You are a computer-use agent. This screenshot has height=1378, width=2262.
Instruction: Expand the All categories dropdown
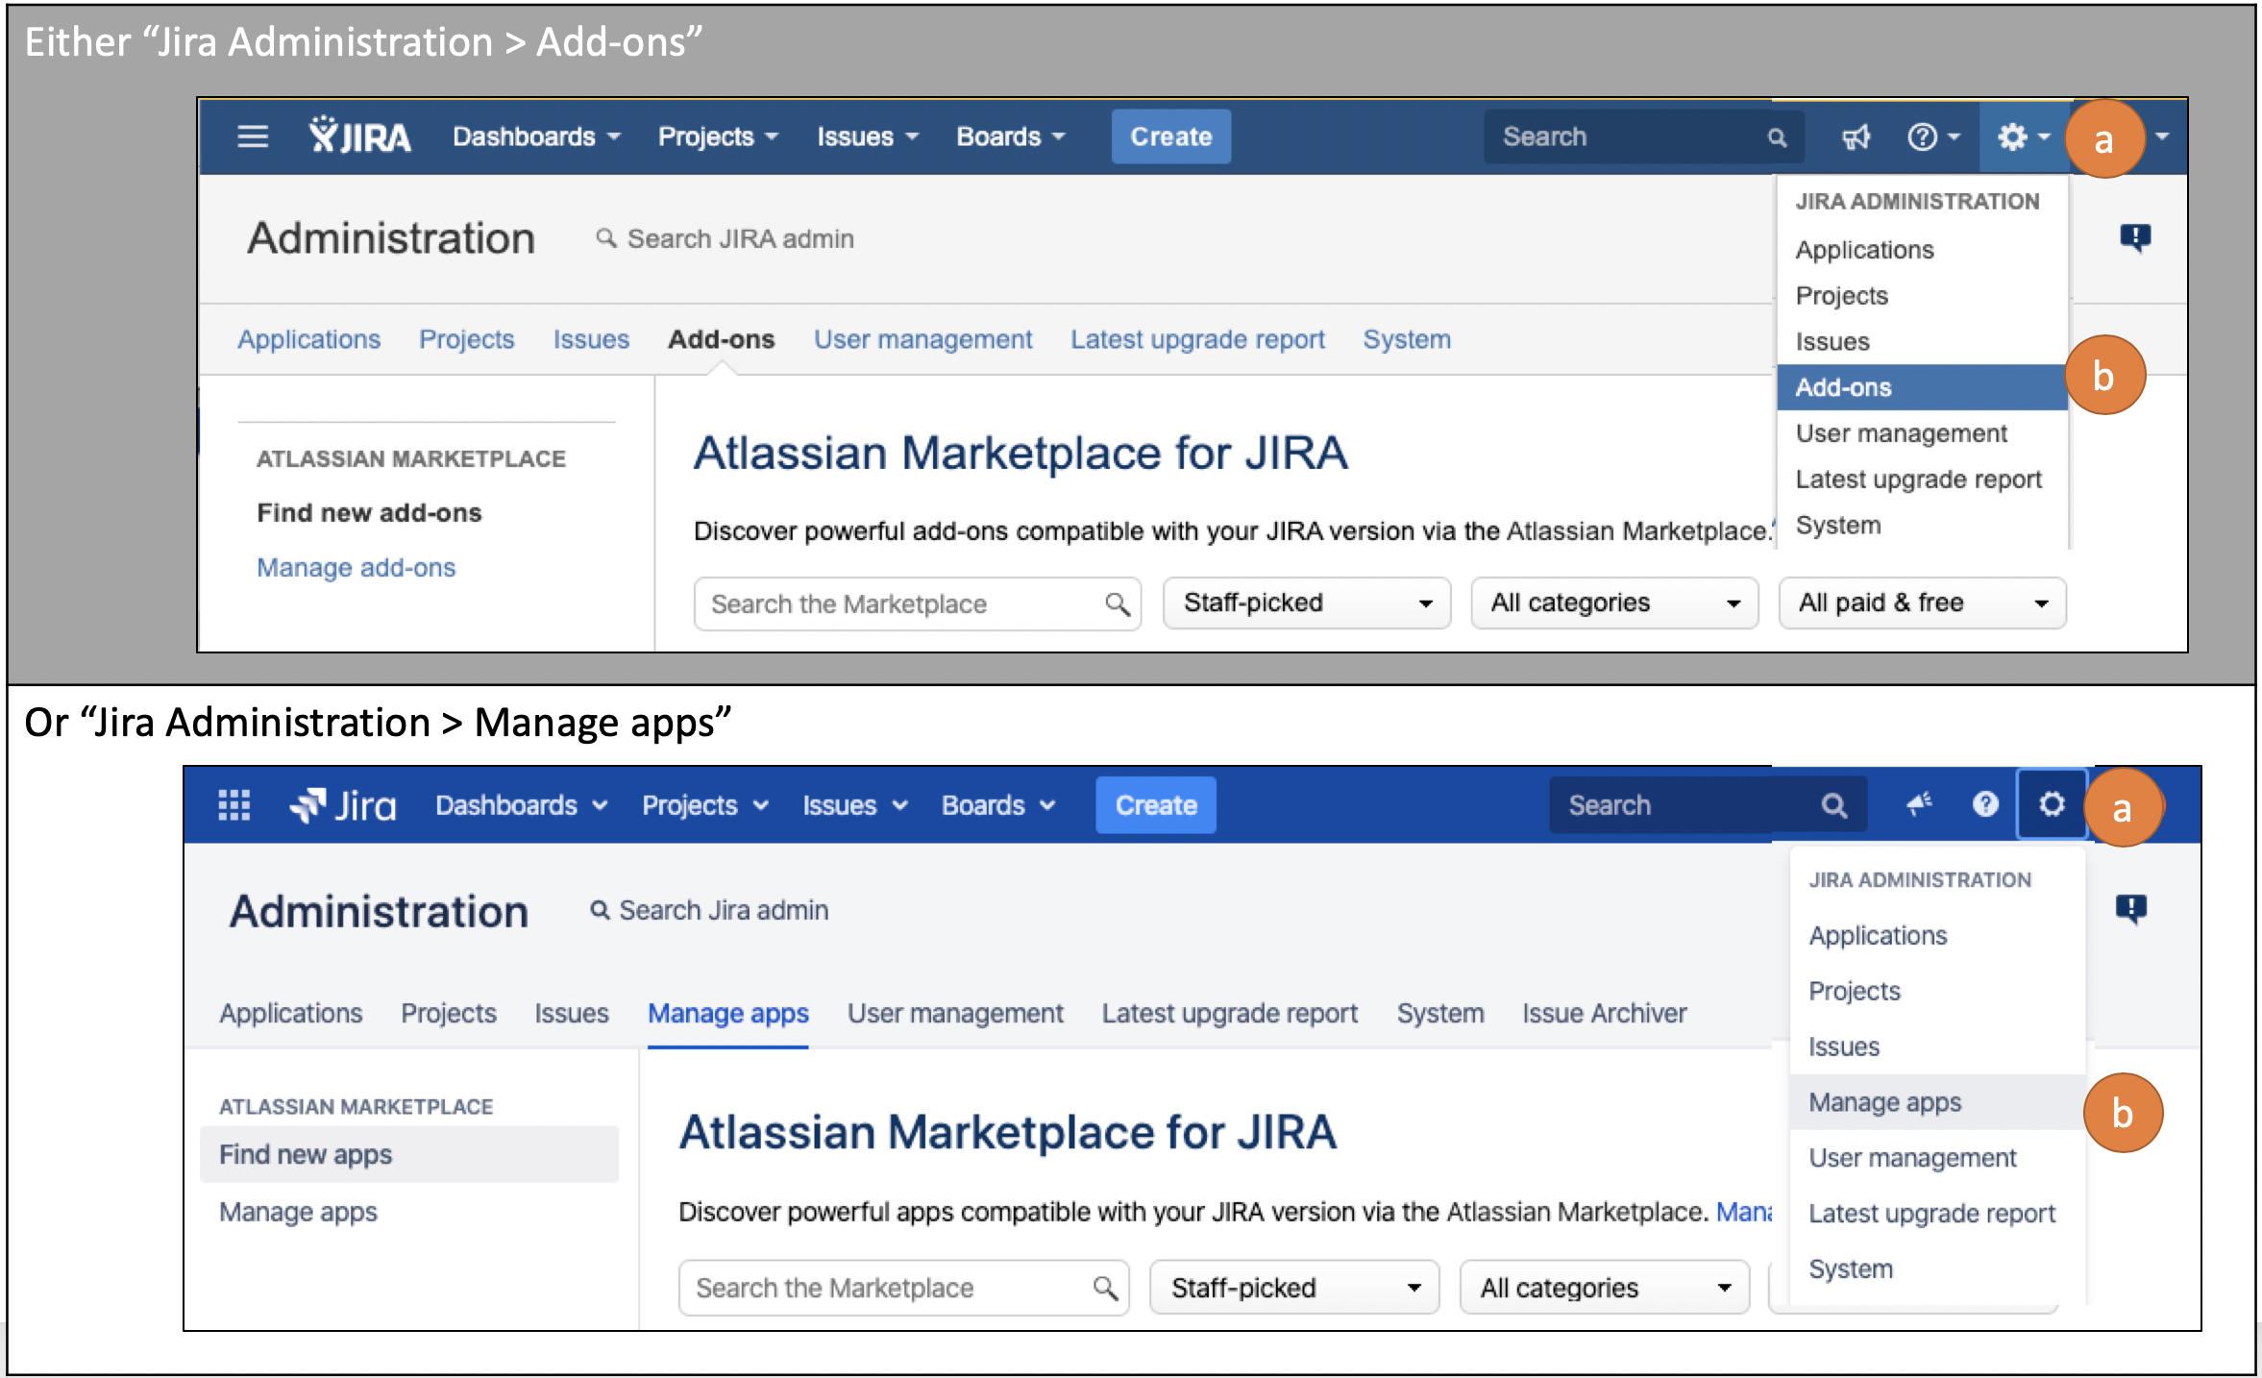[x=1613, y=603]
